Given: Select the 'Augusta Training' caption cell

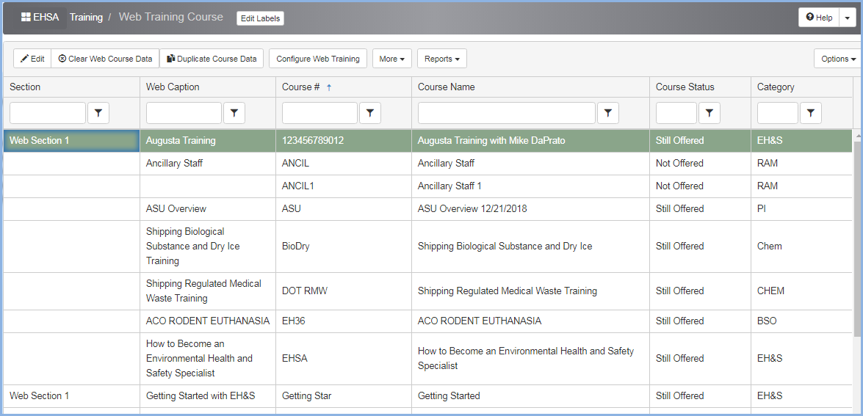Looking at the screenshot, I should 208,141.
